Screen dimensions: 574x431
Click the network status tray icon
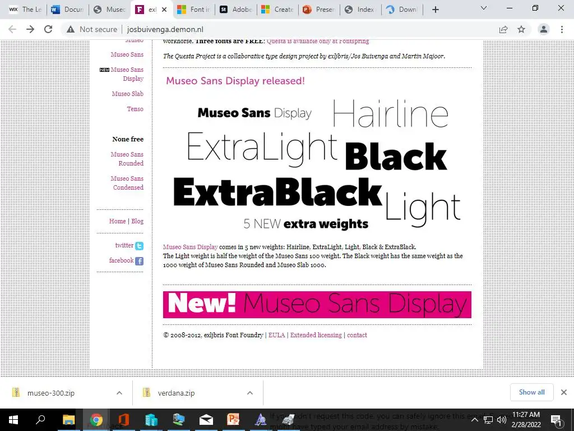point(488,420)
